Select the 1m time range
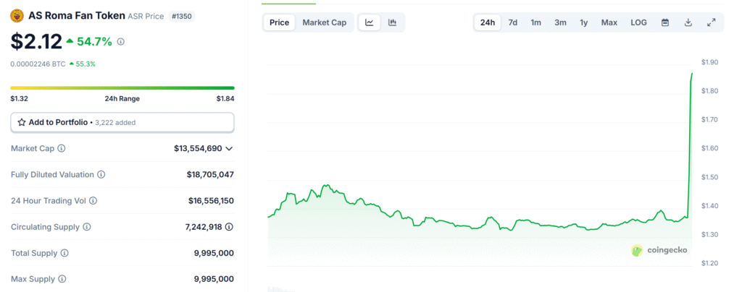 pos(535,22)
